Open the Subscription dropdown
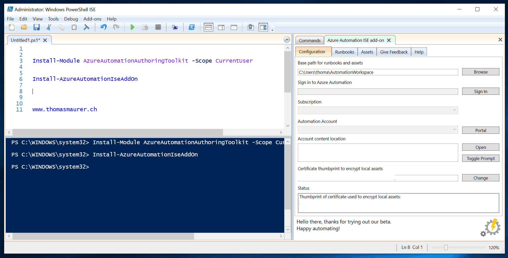The image size is (508, 258). [x=454, y=110]
